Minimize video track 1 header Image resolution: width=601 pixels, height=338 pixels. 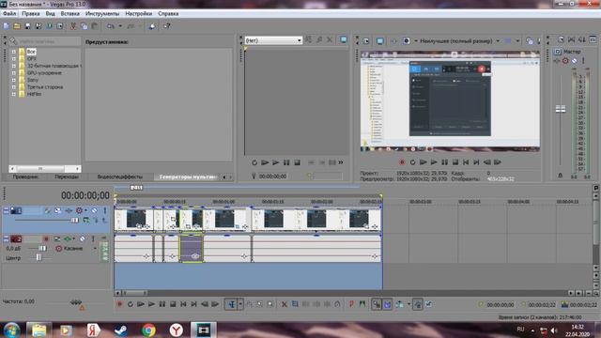tap(7, 210)
